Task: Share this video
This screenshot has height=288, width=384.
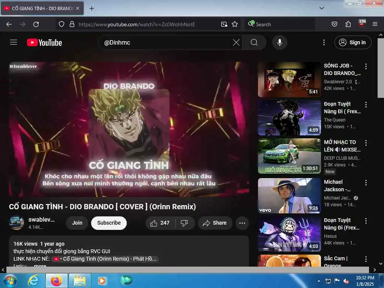Action: pyautogui.click(x=215, y=223)
